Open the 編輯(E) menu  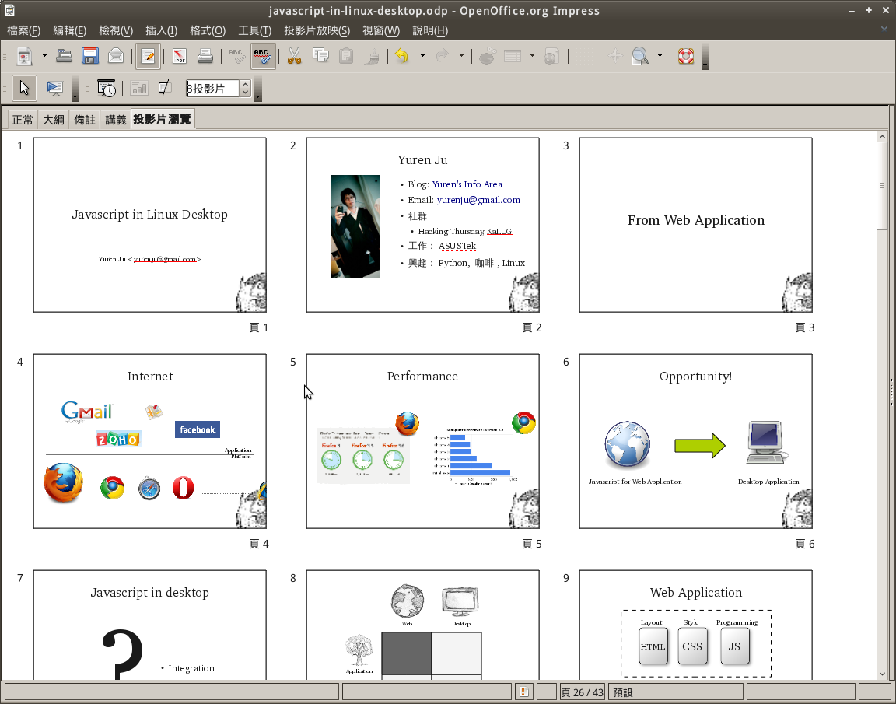pyautogui.click(x=70, y=31)
